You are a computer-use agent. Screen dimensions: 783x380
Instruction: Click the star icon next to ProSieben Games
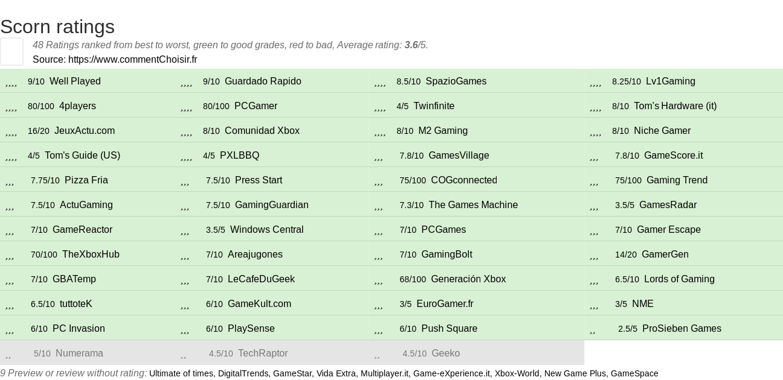point(593,329)
